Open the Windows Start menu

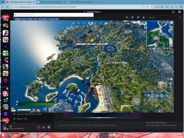pyautogui.click(x=3, y=135)
